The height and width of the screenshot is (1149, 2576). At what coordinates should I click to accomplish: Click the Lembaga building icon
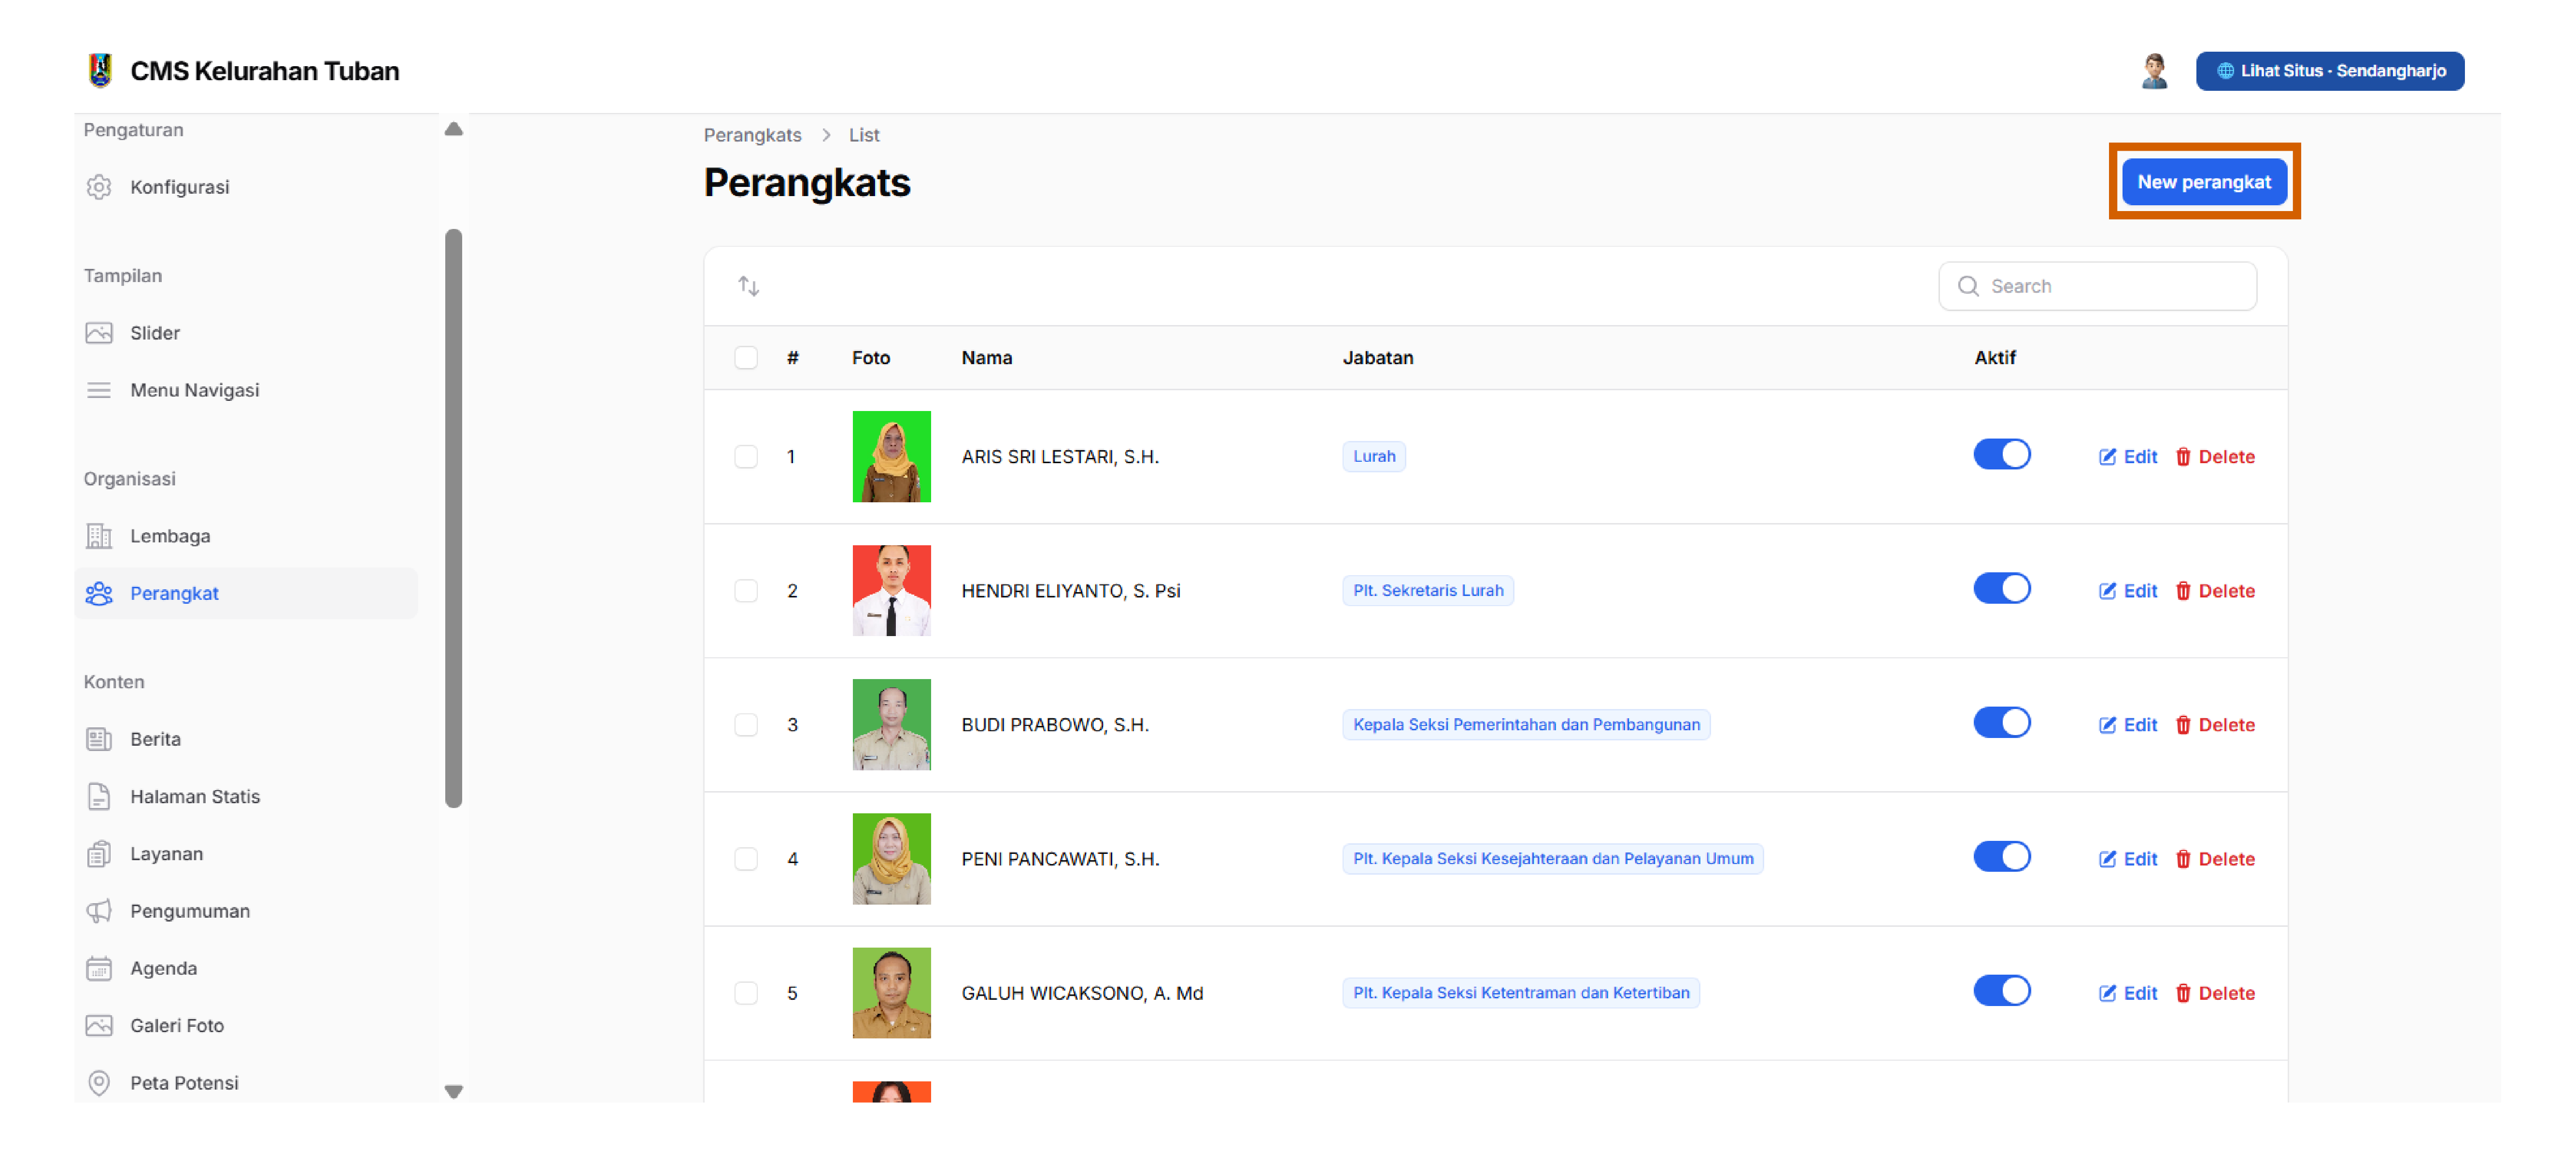[99, 536]
